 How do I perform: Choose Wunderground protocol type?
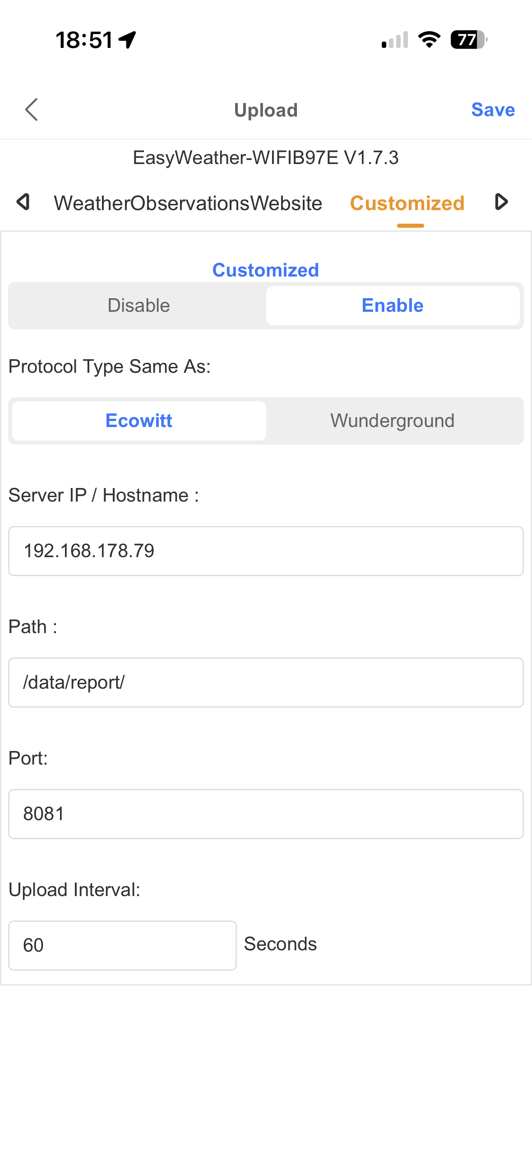point(392,421)
